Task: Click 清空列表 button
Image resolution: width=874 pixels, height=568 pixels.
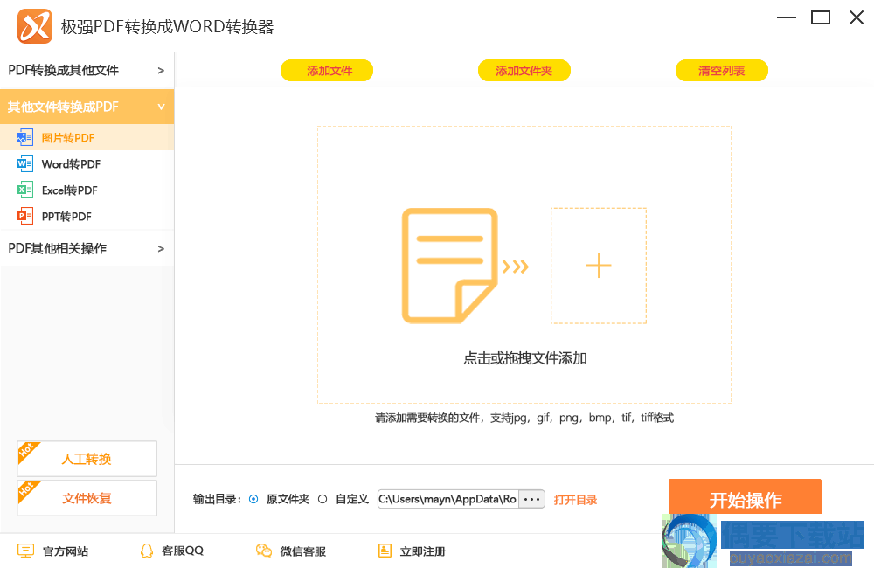Action: click(x=722, y=70)
